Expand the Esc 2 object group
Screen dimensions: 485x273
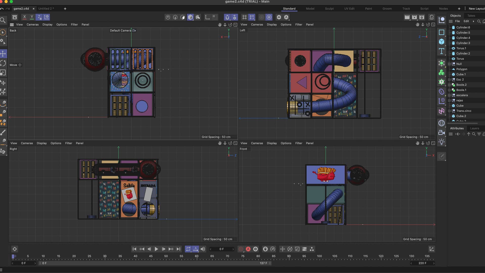coord(449,80)
